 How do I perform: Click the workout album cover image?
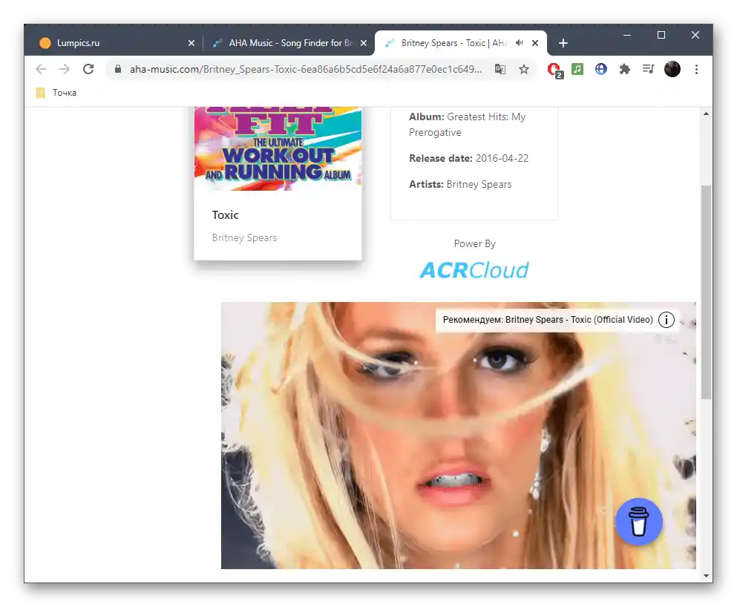click(278, 148)
